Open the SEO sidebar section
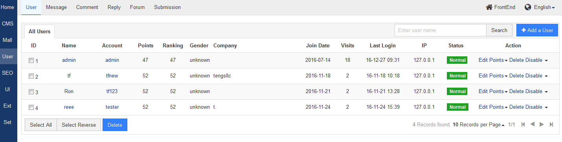The height and width of the screenshot is (142, 562). [7, 73]
